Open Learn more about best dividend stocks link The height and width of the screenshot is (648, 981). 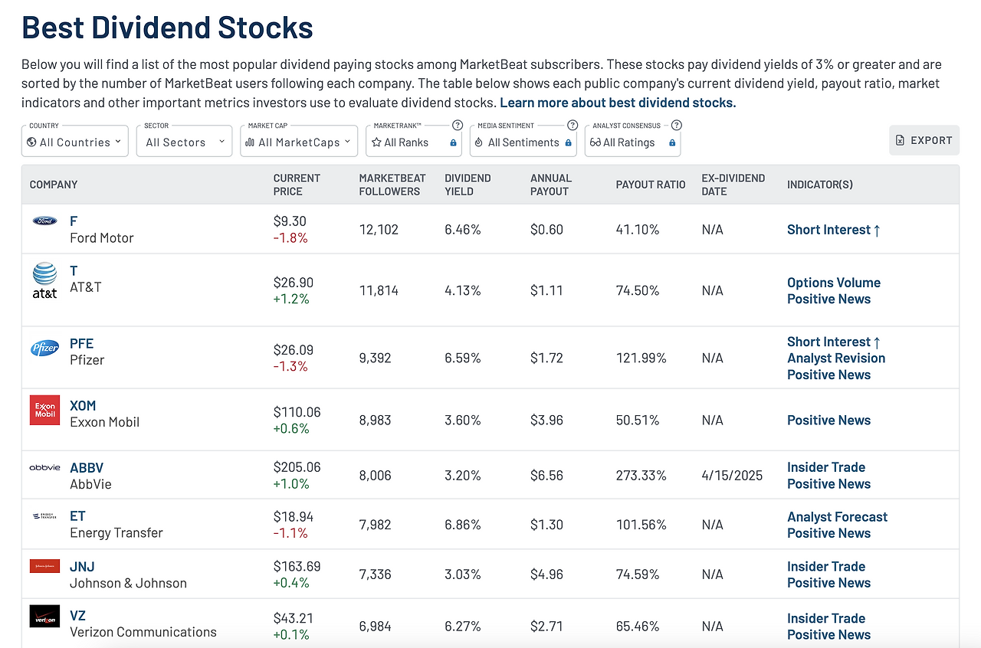pyautogui.click(x=618, y=103)
